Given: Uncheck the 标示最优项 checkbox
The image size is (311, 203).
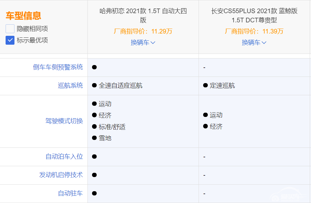Looking at the screenshot, I should click(x=10, y=40).
